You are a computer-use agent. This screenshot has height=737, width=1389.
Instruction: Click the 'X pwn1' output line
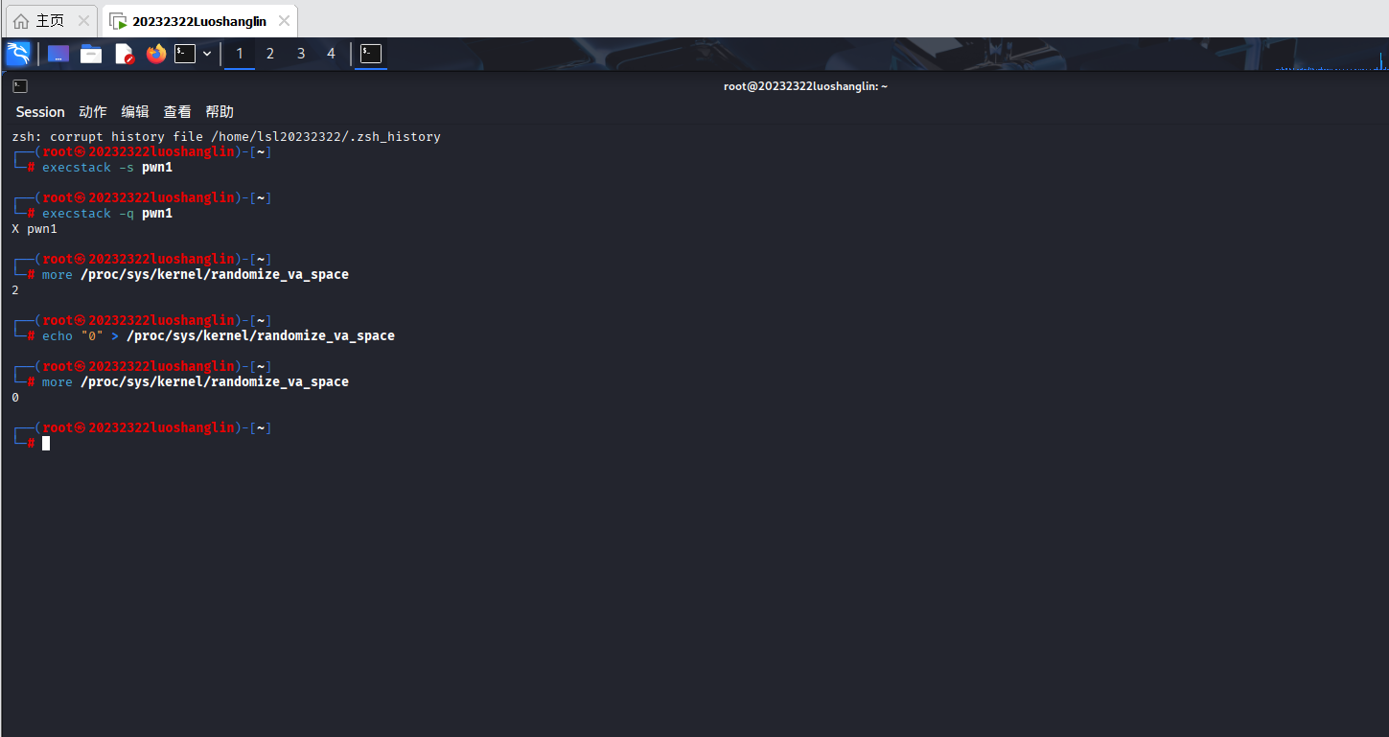point(35,229)
